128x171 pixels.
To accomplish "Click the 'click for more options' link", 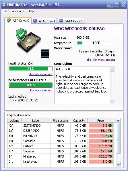I will tap(101, 60).
